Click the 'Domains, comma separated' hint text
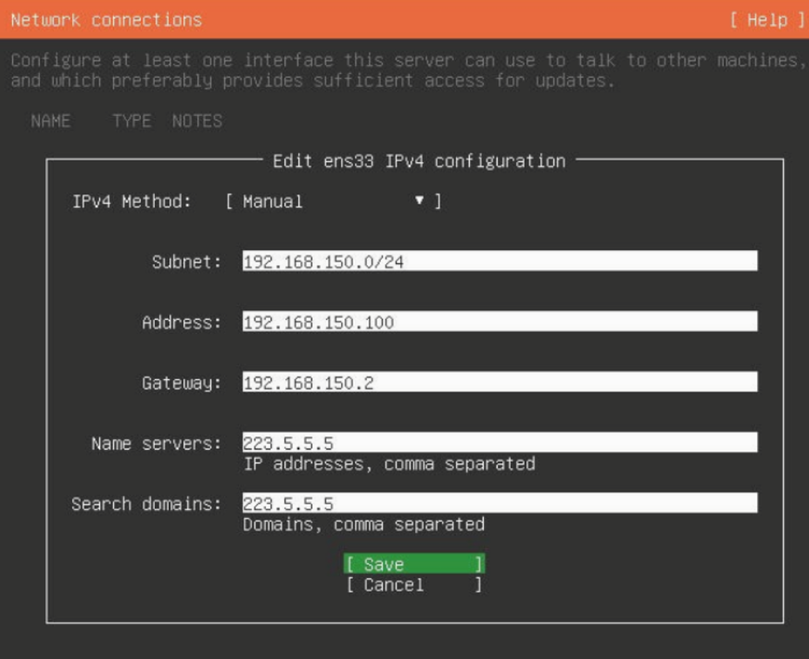Image resolution: width=809 pixels, height=659 pixels. (x=364, y=525)
